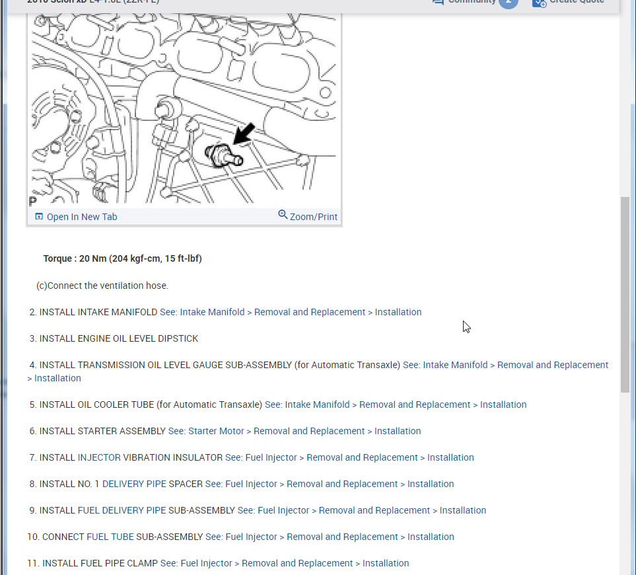636x575 pixels.
Task: Open Fuel Injector link in step 8
Action: click(x=330, y=484)
